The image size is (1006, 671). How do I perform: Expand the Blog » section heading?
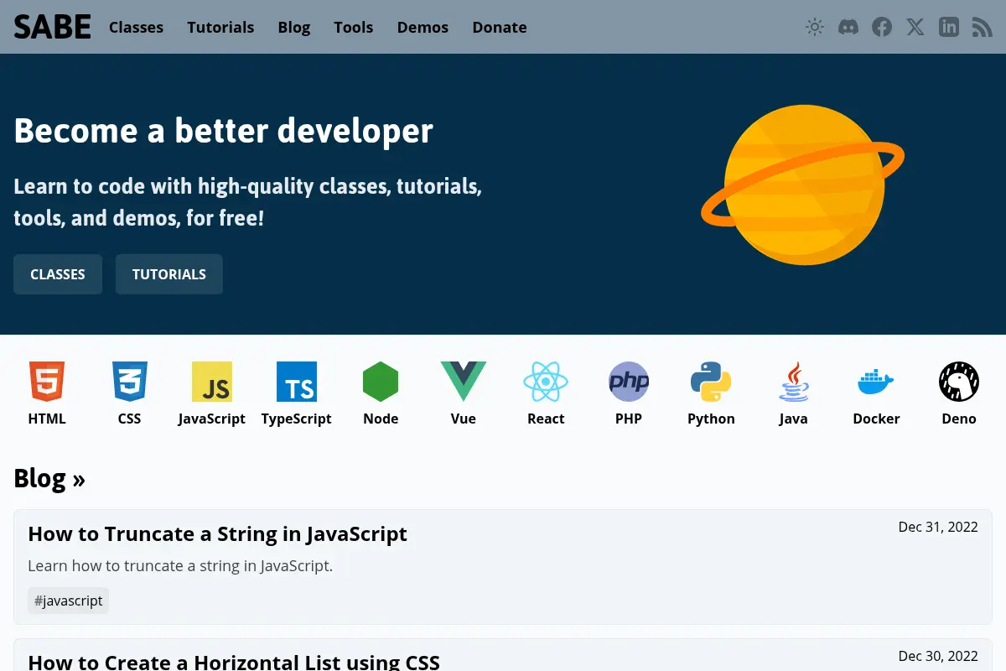[49, 478]
